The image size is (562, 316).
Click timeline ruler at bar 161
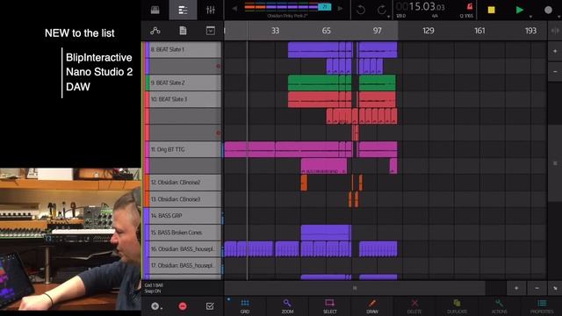[479, 31]
